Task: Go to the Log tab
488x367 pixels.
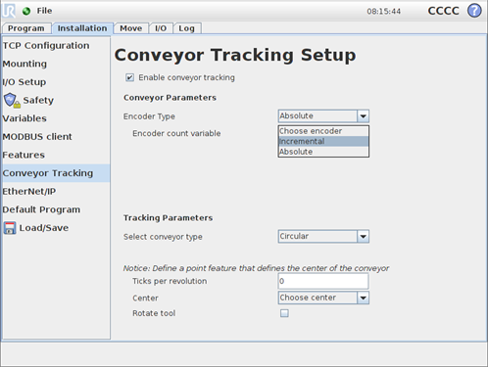Action: (x=186, y=28)
